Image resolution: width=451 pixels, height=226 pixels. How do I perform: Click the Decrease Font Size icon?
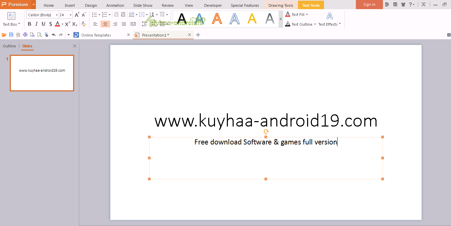84,15
